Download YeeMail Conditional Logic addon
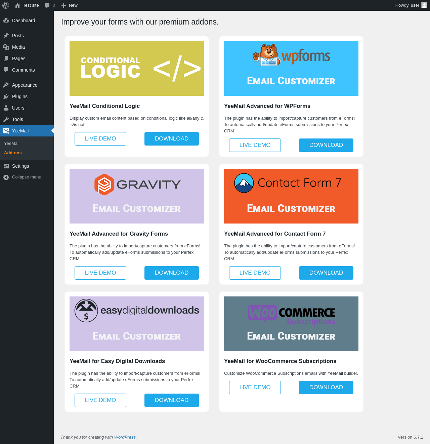 pos(172,139)
